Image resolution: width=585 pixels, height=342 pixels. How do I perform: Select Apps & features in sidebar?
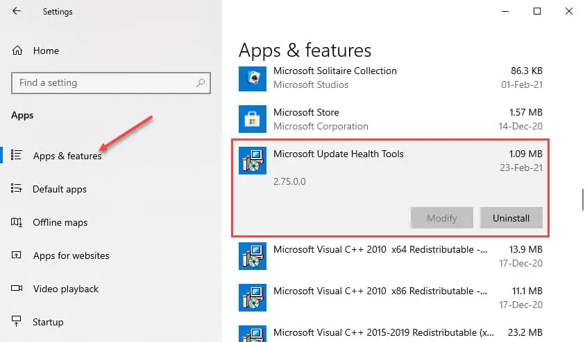coord(67,156)
